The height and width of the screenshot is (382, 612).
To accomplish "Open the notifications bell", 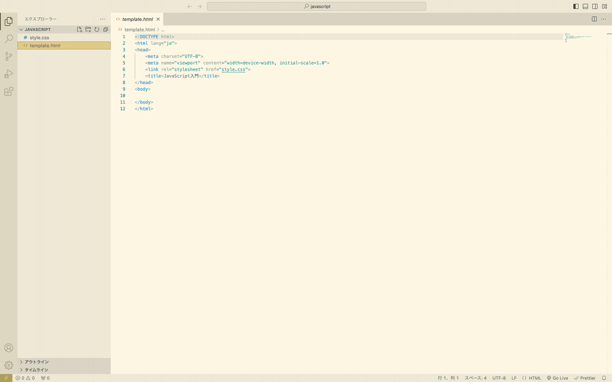I will coord(604,378).
